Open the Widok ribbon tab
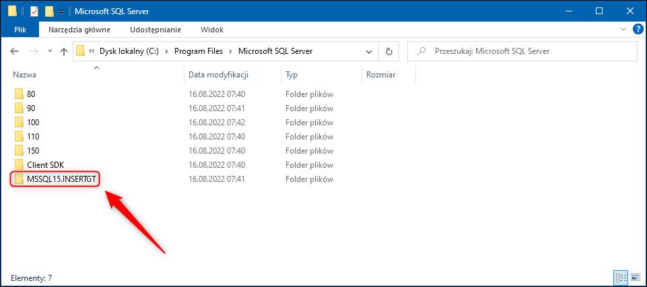The height and width of the screenshot is (287, 647). click(x=212, y=30)
